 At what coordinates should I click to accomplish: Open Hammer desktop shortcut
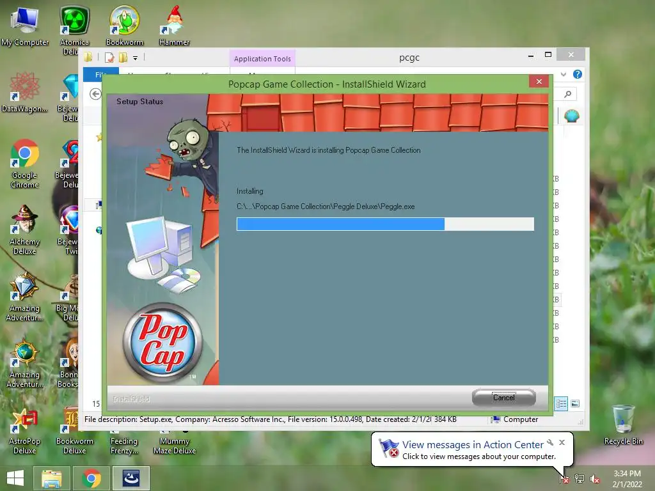(x=174, y=26)
